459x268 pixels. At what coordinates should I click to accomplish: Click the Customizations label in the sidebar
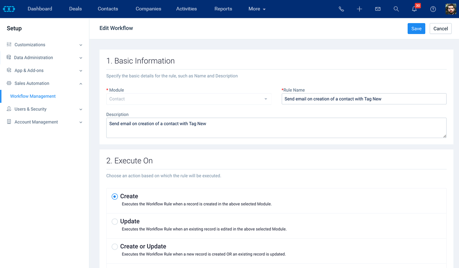pos(30,45)
